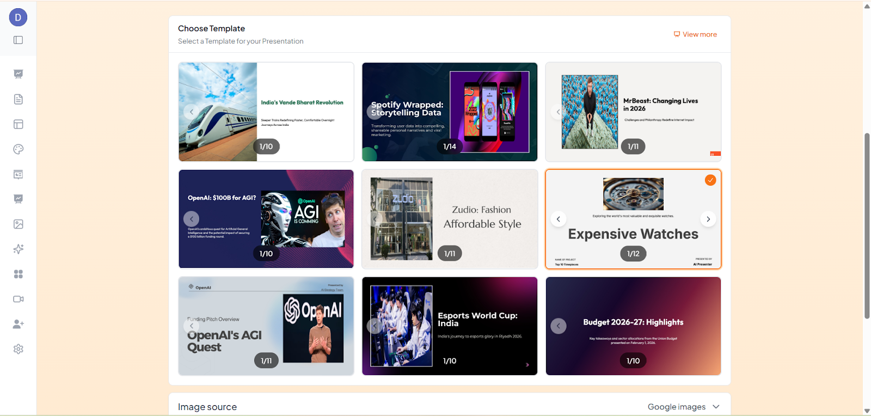Open the settings gear icon in sidebar
This screenshot has height=416, width=871.
tap(19, 349)
